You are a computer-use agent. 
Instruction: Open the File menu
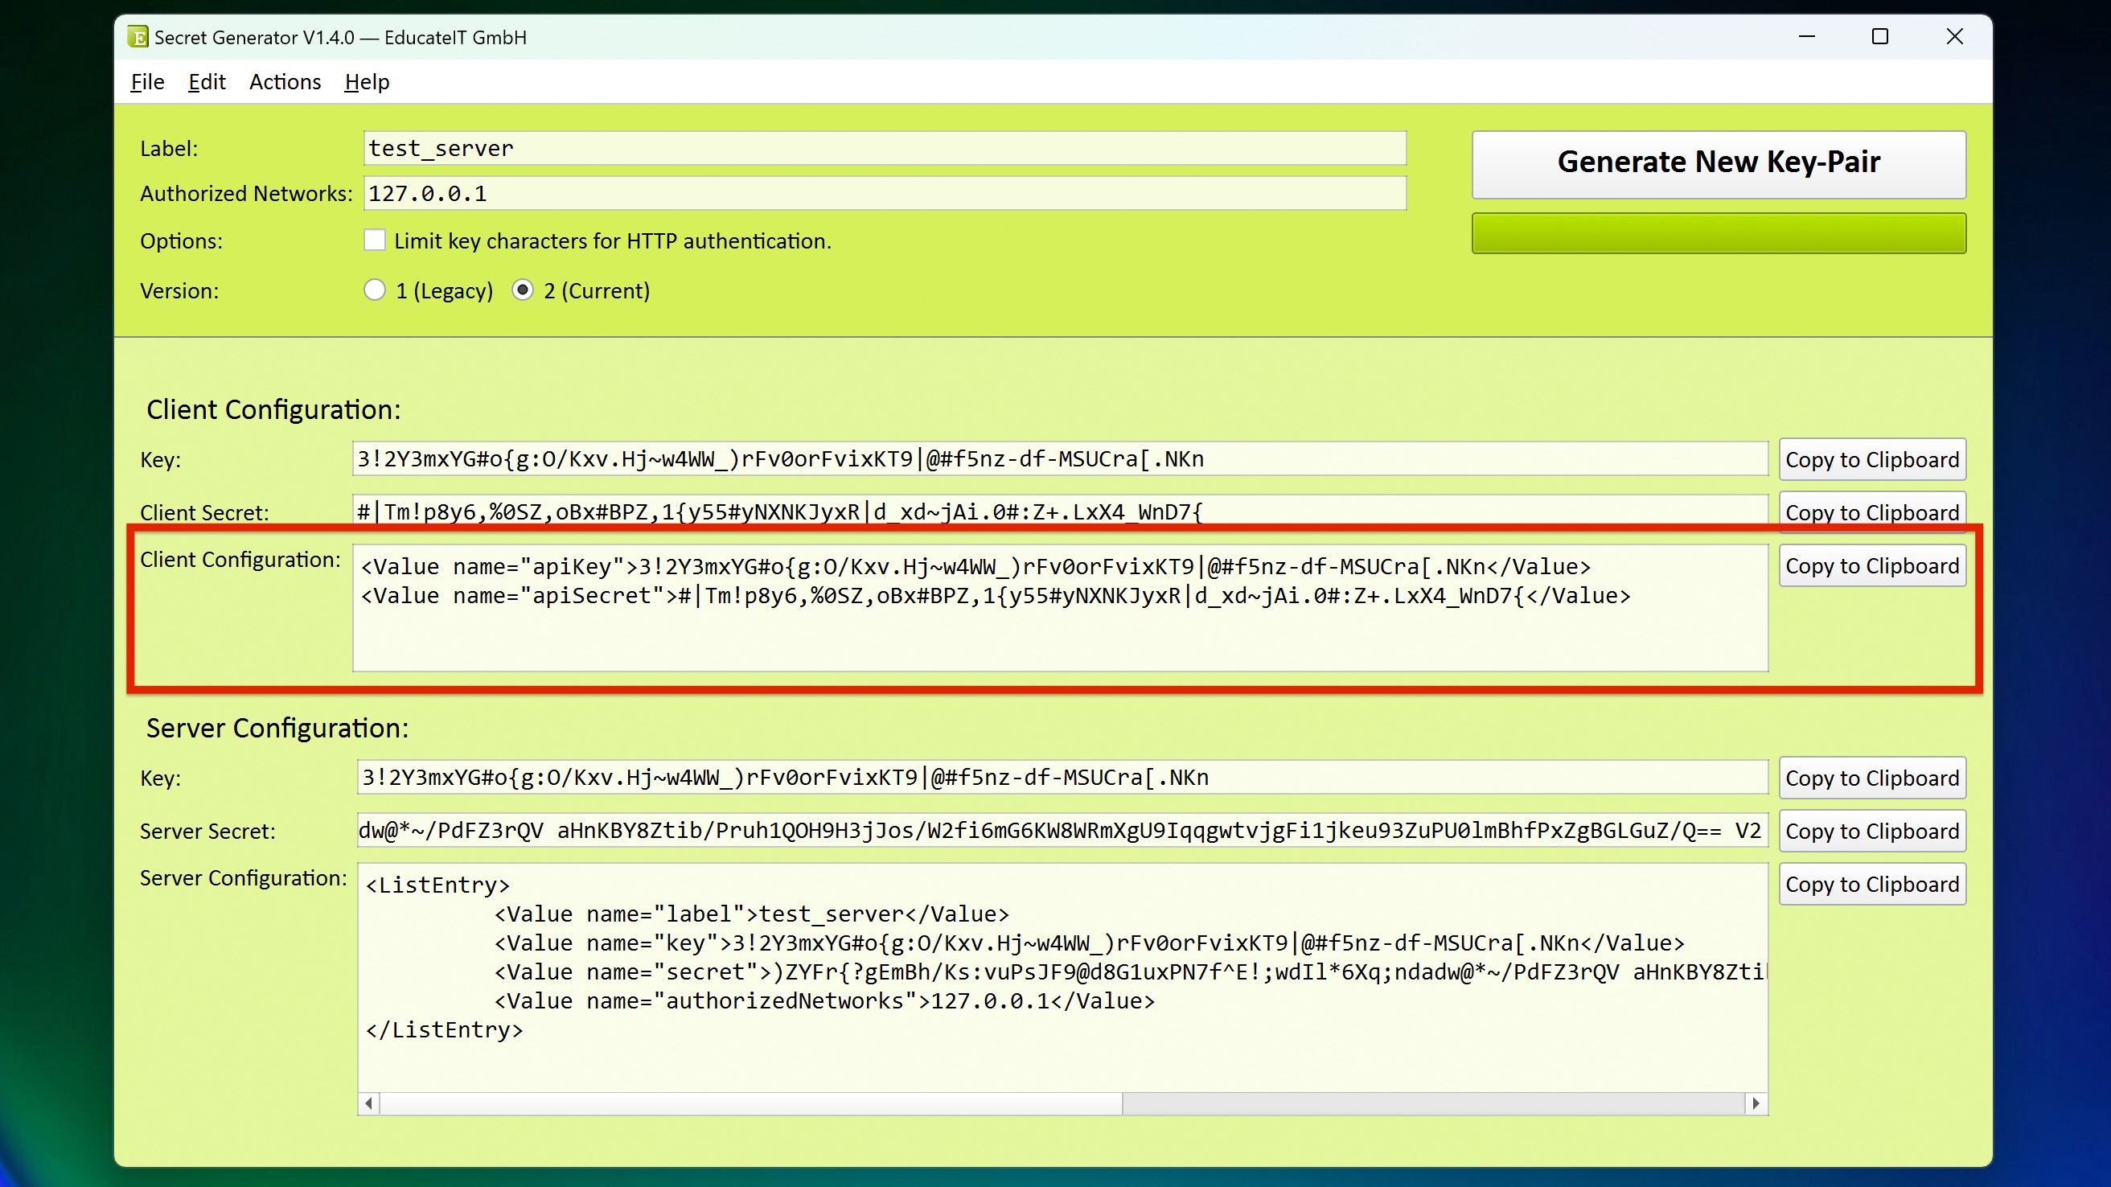146,82
